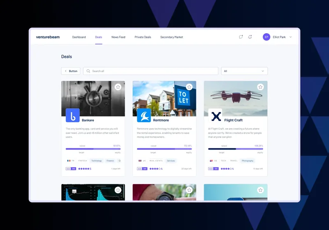This screenshot has height=230, width=329.
Task: Click the search magnifier icon
Action: tap(88, 71)
